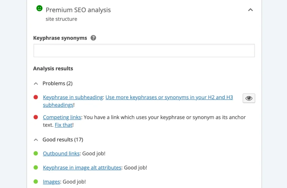Click green bullet beside Outbound links

click(x=36, y=153)
